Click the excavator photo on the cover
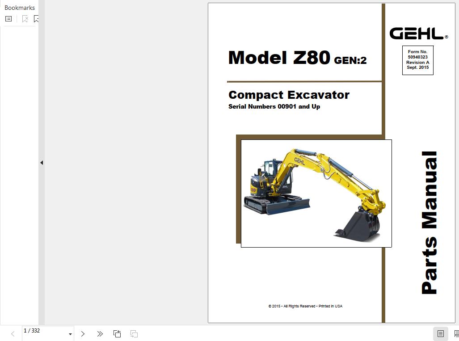Viewport: 459px width, 341px height. pyautogui.click(x=316, y=194)
